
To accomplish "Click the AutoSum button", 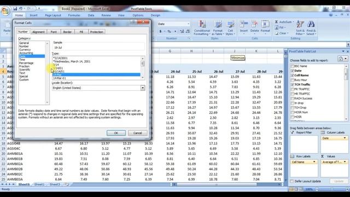I will coord(283,22).
